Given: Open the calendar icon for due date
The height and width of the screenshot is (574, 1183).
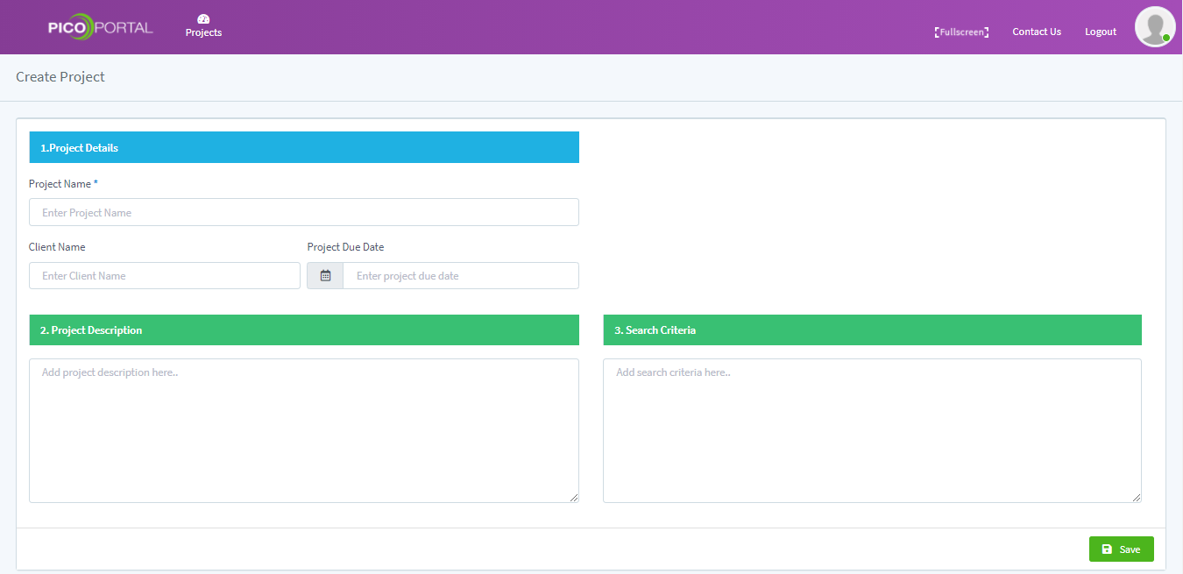Looking at the screenshot, I should click(x=325, y=275).
